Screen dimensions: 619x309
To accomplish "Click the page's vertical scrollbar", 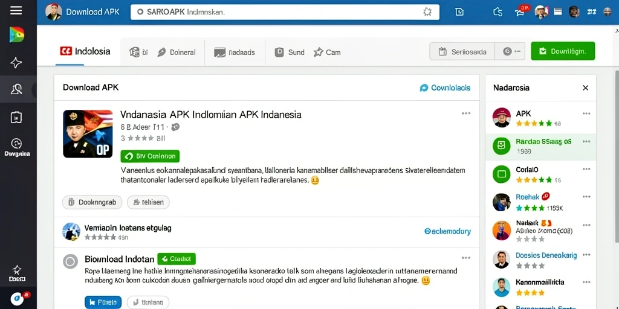I will [617, 158].
